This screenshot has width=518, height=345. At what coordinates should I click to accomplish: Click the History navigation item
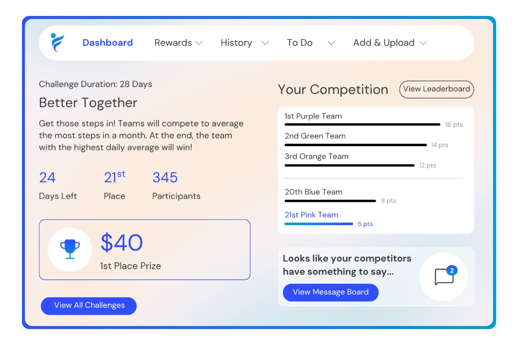click(x=236, y=43)
